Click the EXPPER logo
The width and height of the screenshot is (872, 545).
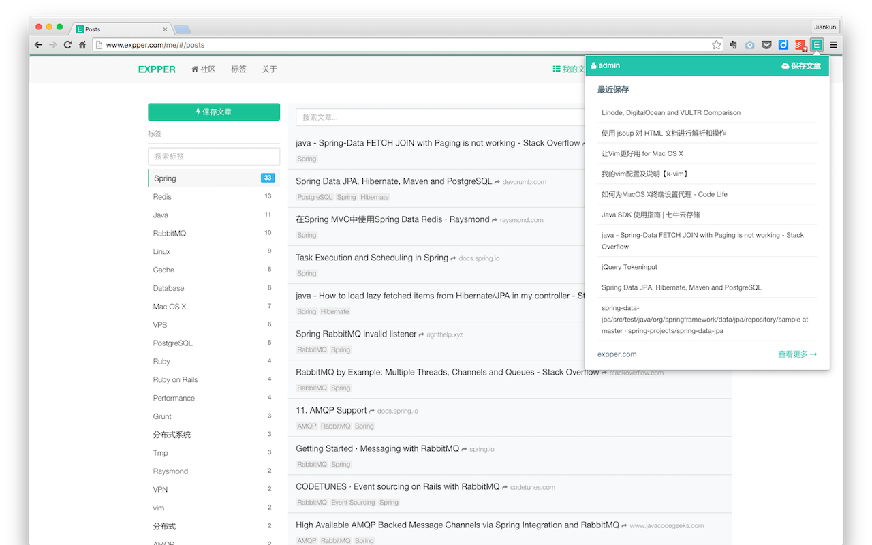click(x=157, y=69)
